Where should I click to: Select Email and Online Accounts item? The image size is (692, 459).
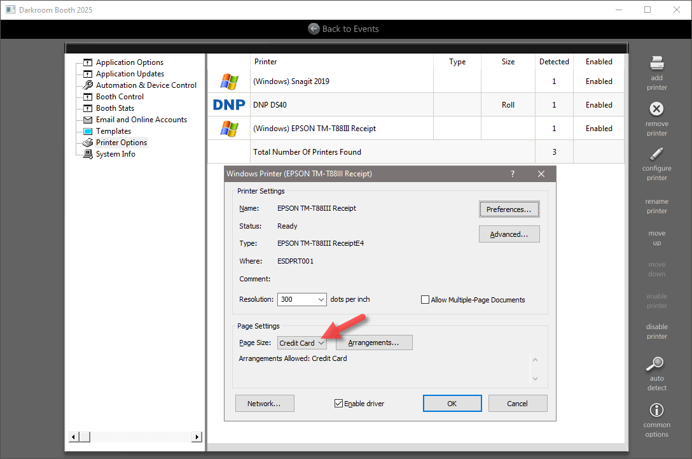141,120
